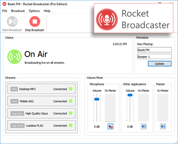This screenshot has height=144, width=178.
Task: Click the AAC codec badge
Action: tap(14, 101)
